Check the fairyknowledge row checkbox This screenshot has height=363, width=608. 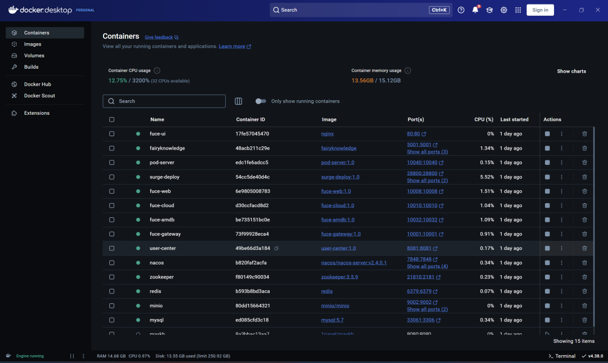111,148
